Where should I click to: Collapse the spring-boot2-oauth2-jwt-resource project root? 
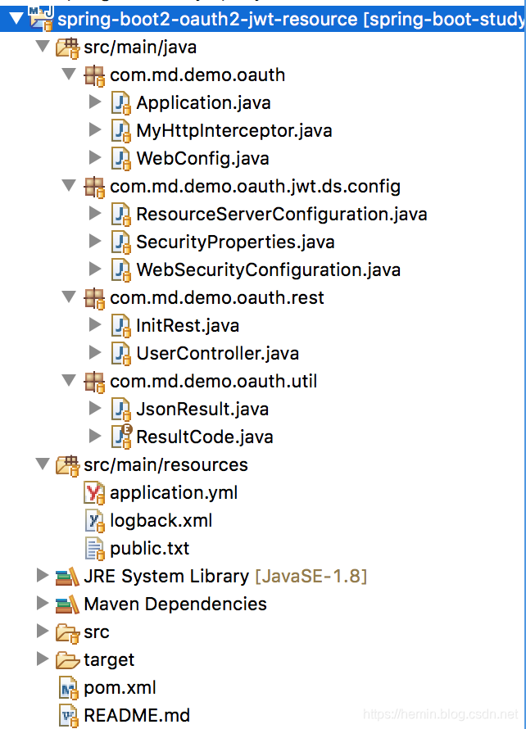[x=16, y=19]
